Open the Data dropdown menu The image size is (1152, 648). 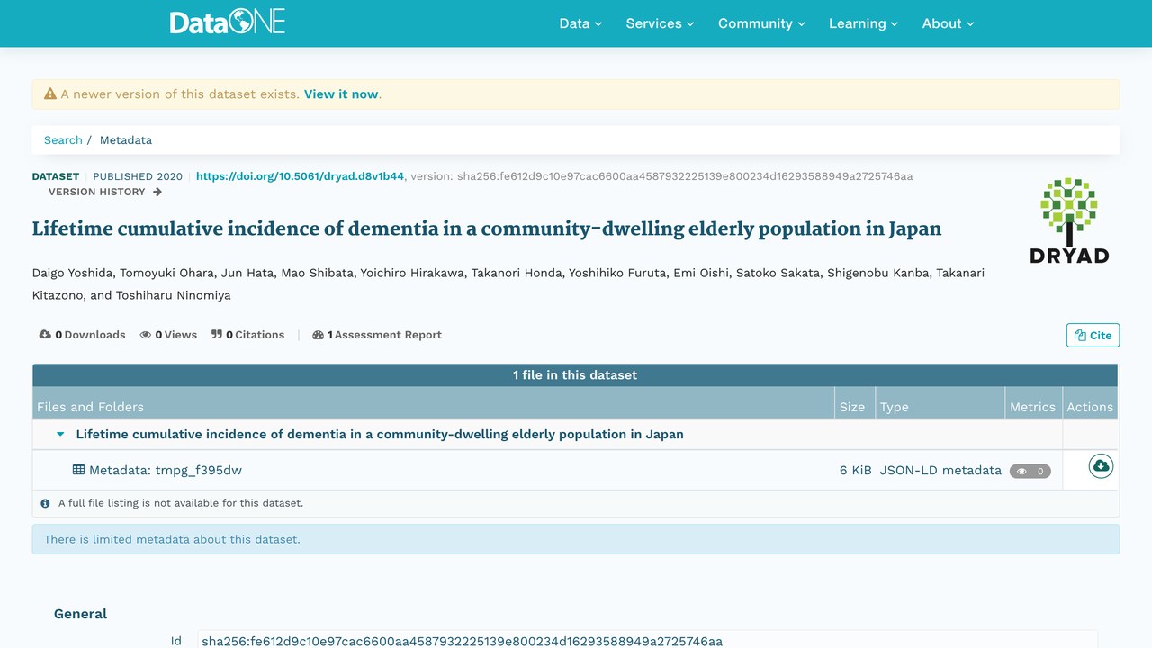tap(580, 23)
